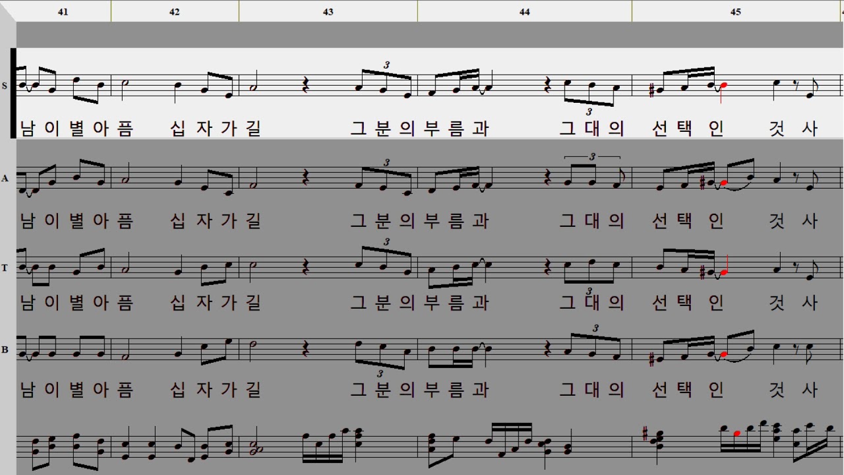Click tenor lyric '그 분 의 부 름 과'

click(419, 302)
